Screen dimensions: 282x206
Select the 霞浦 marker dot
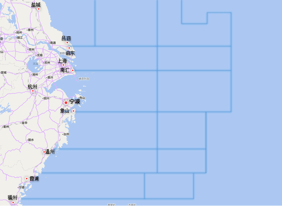point(27,179)
